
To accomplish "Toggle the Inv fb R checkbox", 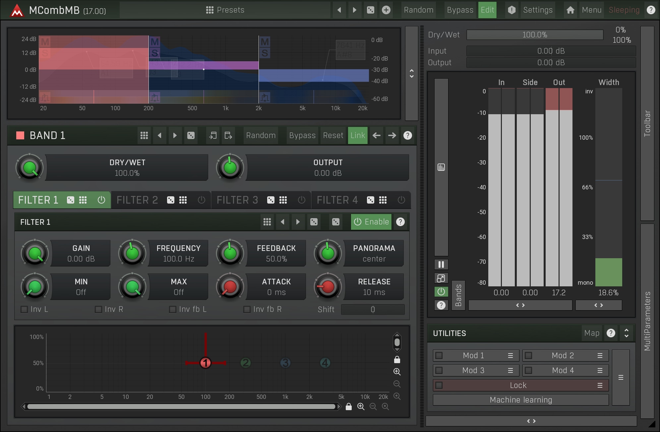I will coord(247,309).
